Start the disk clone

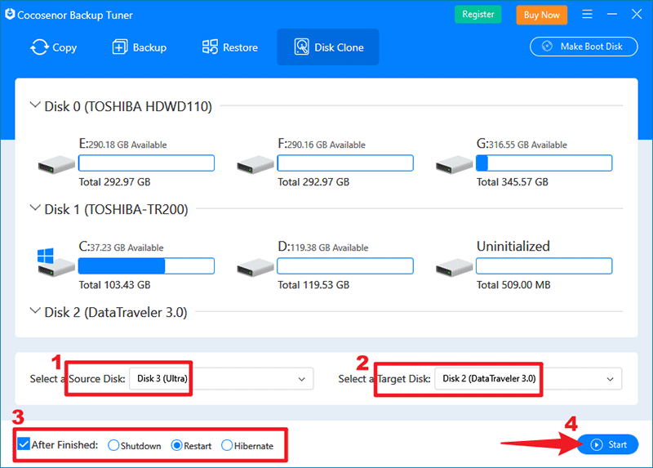pos(608,444)
